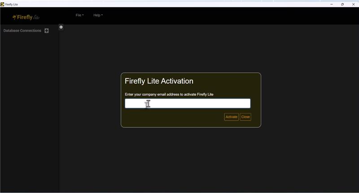Collapse the sidebar with the round arrow icon
The height and width of the screenshot is (193, 359).
coord(61,27)
